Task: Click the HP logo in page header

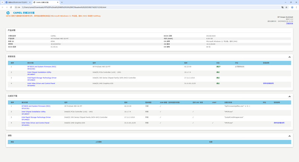Action: point(8,13)
